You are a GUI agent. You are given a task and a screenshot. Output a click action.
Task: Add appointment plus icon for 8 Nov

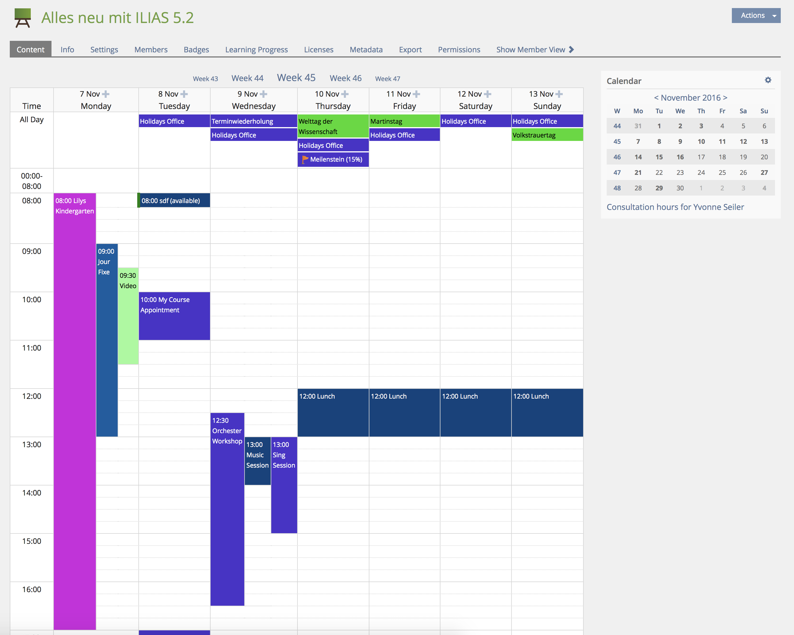(184, 94)
